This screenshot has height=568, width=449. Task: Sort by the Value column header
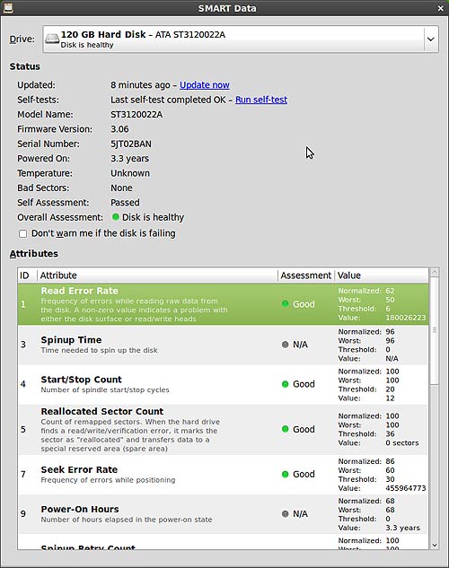pyautogui.click(x=382, y=275)
